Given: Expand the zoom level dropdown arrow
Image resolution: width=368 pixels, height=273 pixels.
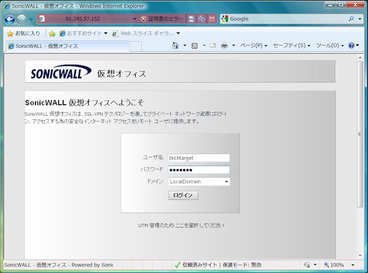Looking at the screenshot, I should (353, 265).
